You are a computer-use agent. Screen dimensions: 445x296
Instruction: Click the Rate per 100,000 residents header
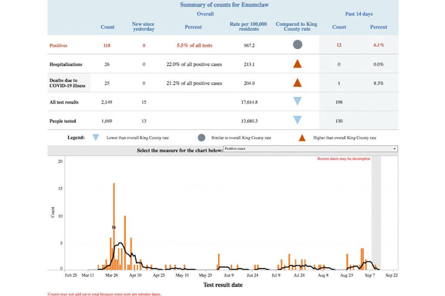coord(248,26)
